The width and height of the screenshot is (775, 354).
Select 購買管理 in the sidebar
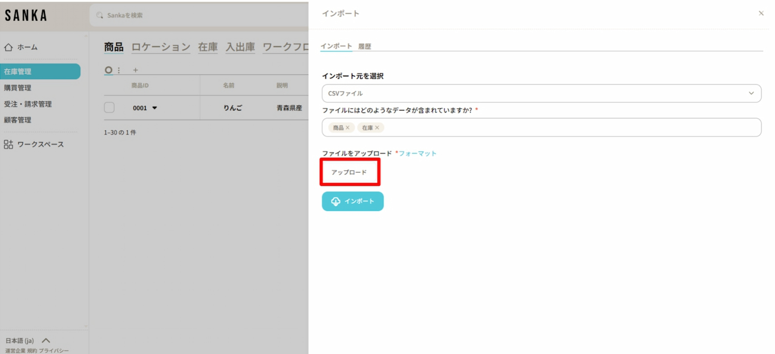(x=18, y=88)
